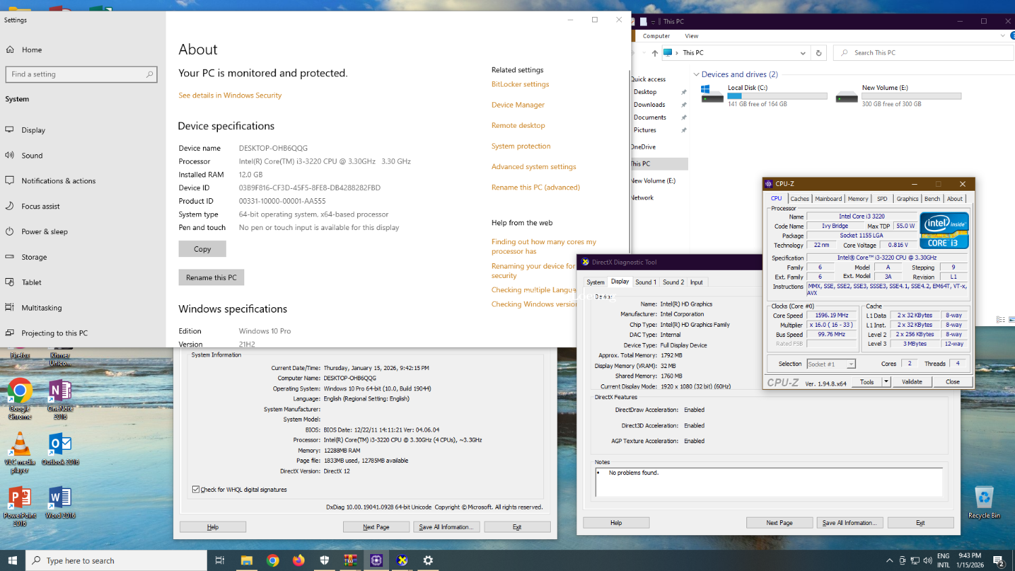
Task: Open Local Disk (C:) drive
Action: pos(747,88)
